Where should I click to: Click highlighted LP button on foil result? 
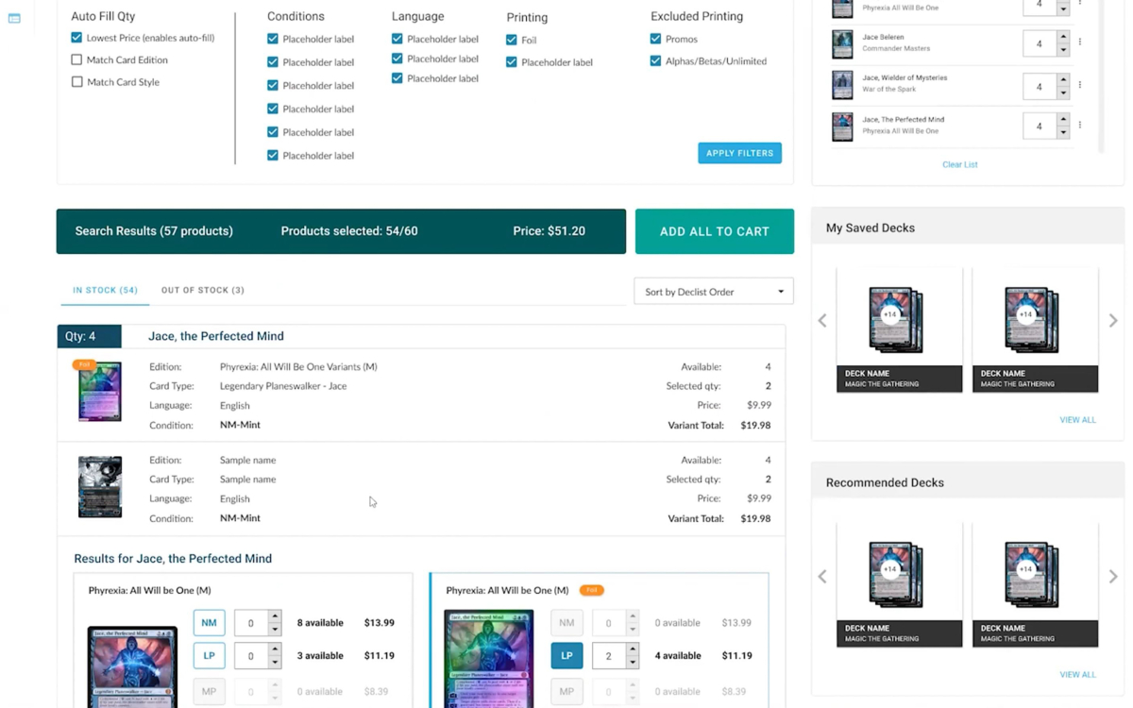coord(566,655)
